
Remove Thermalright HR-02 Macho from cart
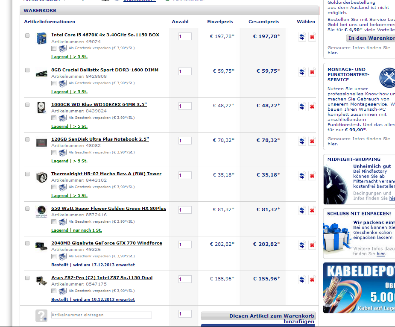[312, 176]
